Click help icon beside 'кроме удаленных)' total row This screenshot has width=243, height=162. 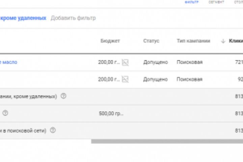tap(63, 96)
